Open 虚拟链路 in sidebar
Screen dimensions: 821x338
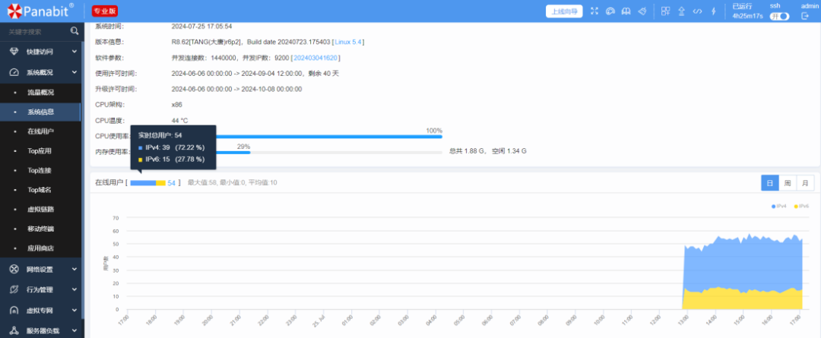pyautogui.click(x=40, y=210)
